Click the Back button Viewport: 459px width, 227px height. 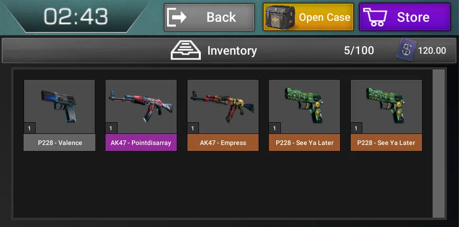coord(209,17)
